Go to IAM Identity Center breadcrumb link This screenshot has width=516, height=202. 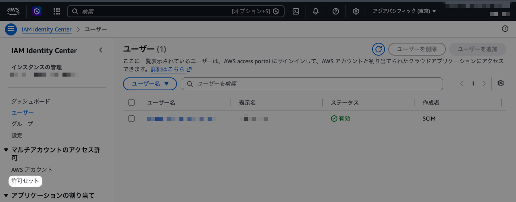[x=47, y=29]
